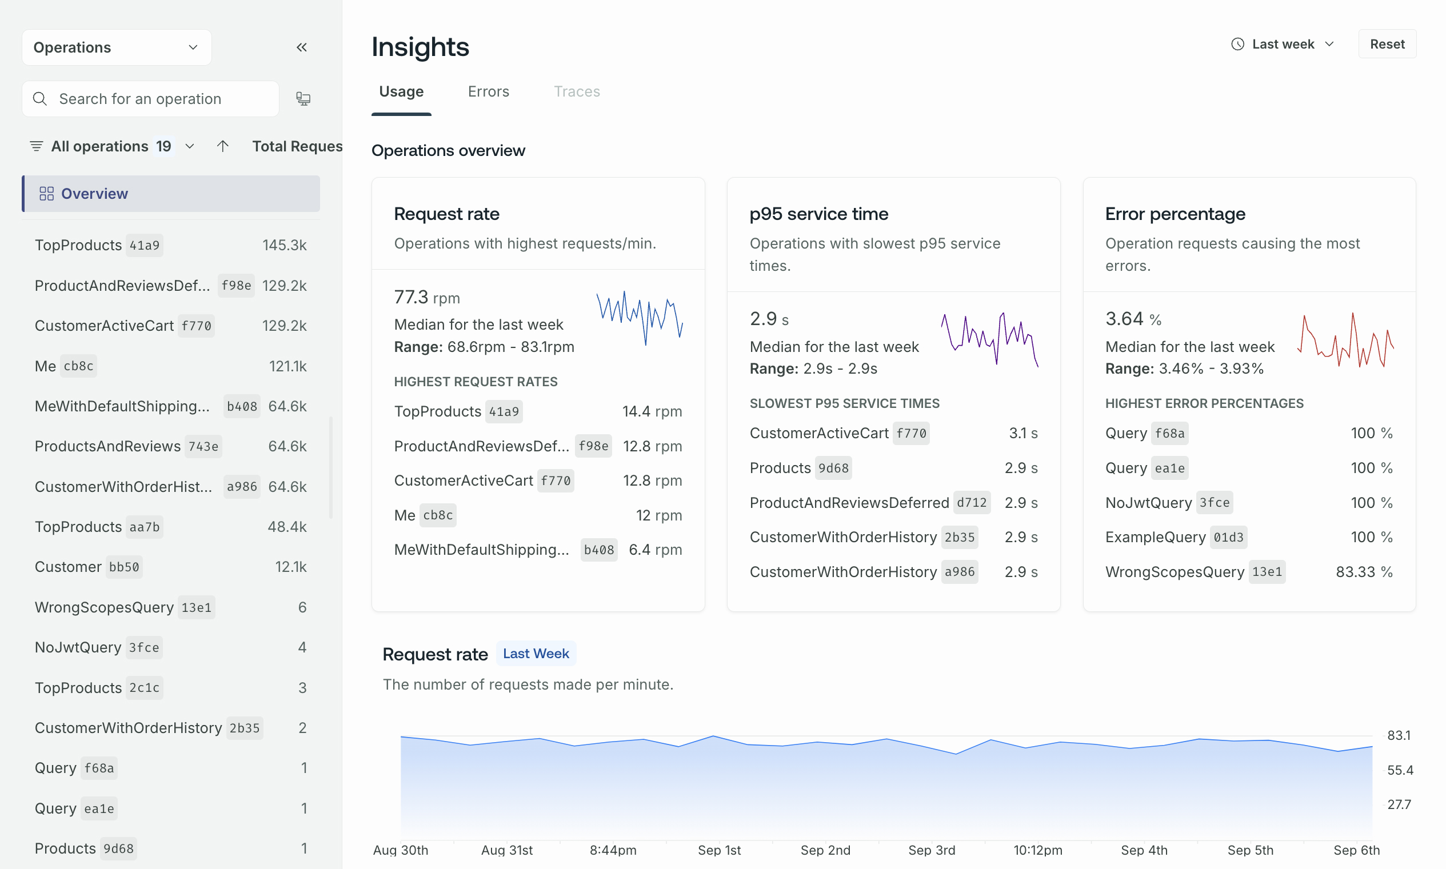Viewport: 1446px width, 869px height.
Task: Click the display-mode icon beside the search box
Action: pyautogui.click(x=303, y=98)
